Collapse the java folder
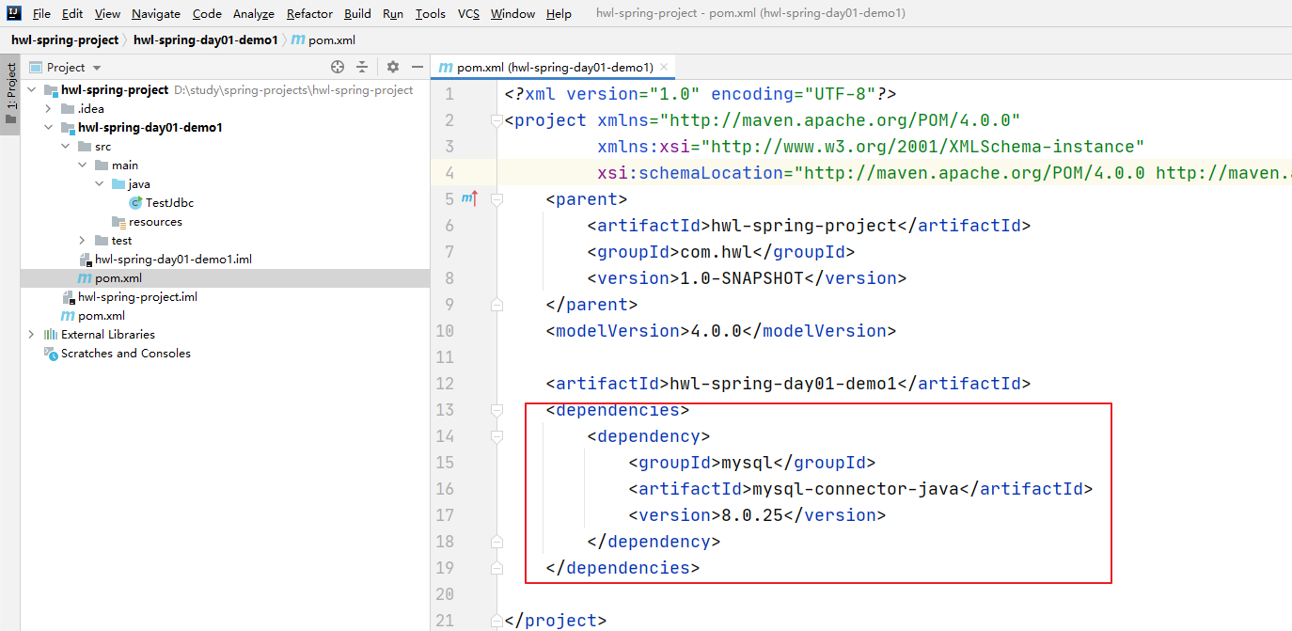1292x631 pixels. point(99,183)
